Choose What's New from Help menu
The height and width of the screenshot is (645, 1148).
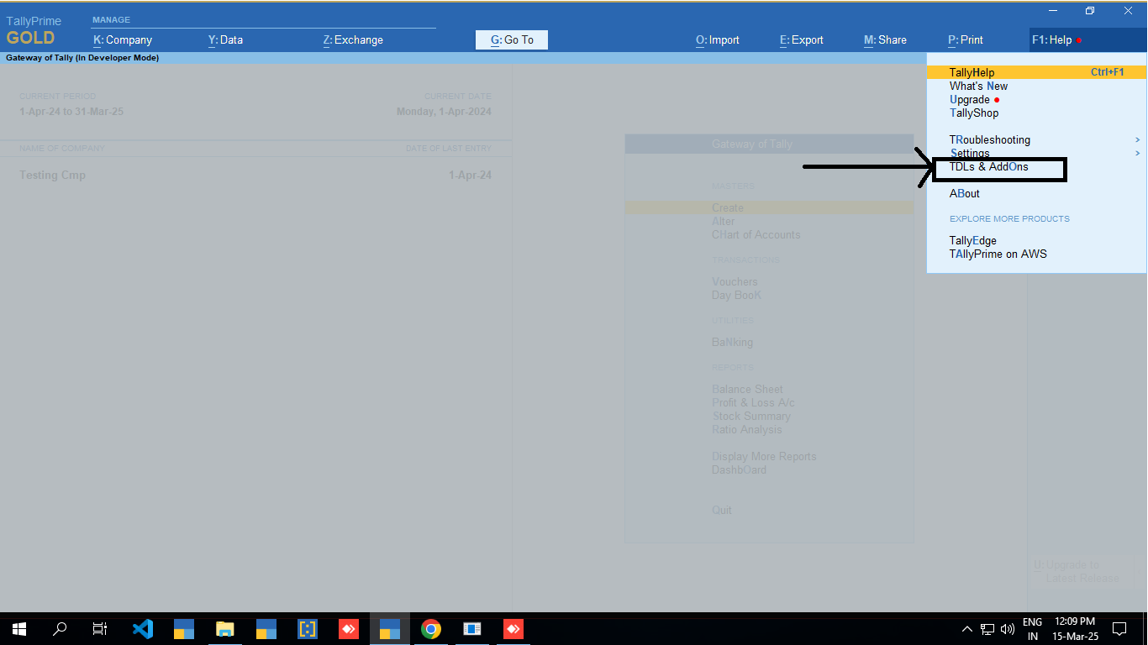pyautogui.click(x=978, y=86)
